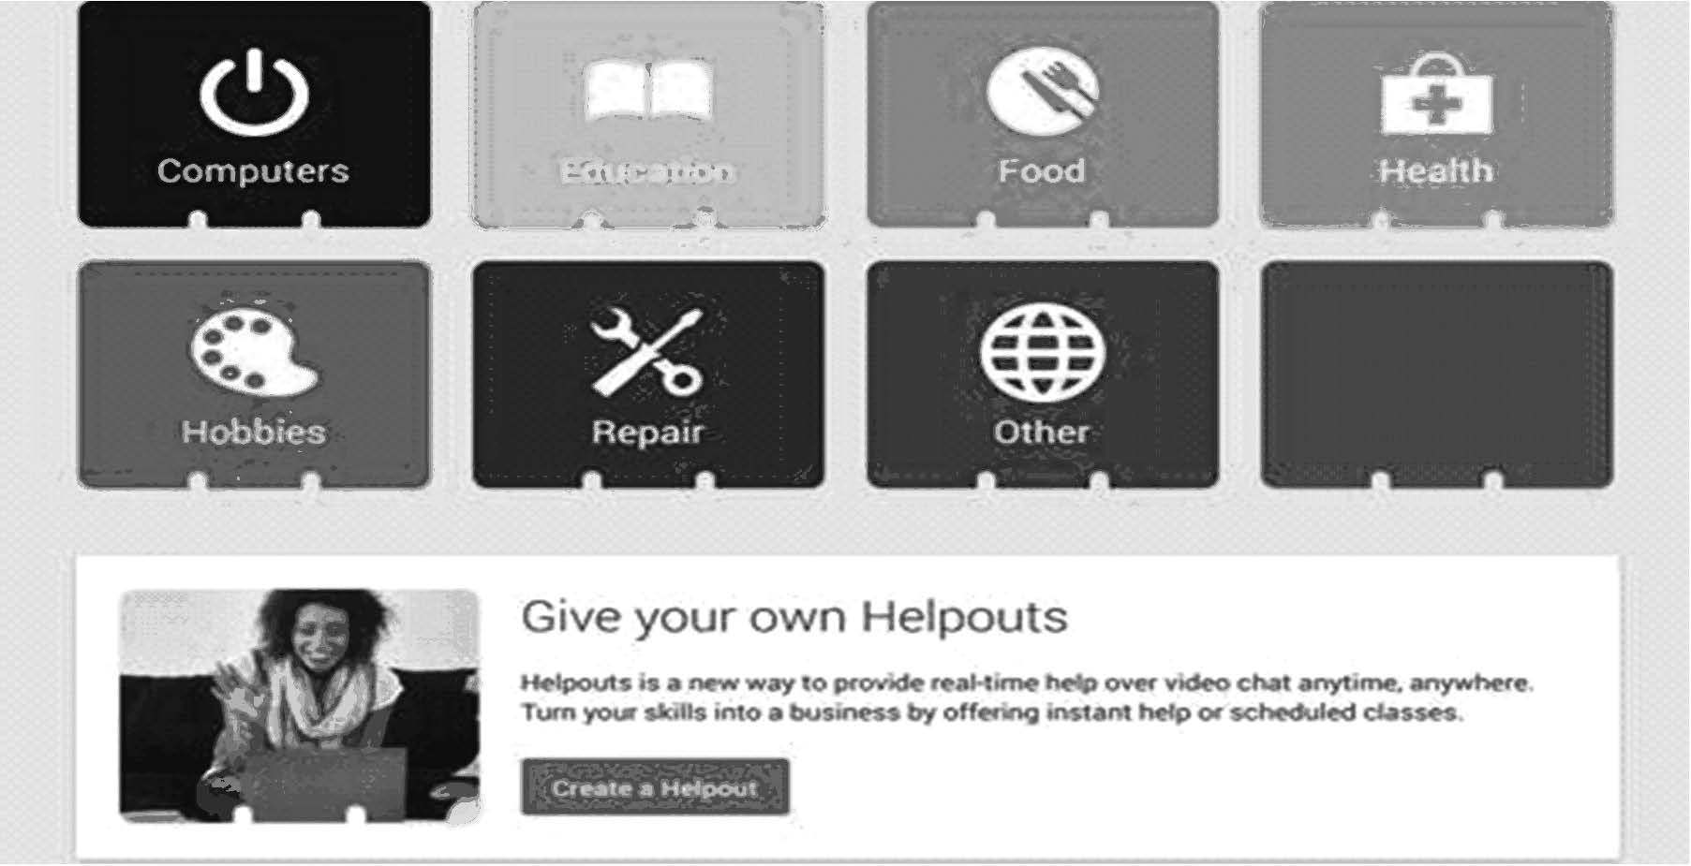Viewport: 1691px width, 866px height.
Task: Click the Repair wrench and screwdriver icon
Action: (647, 352)
